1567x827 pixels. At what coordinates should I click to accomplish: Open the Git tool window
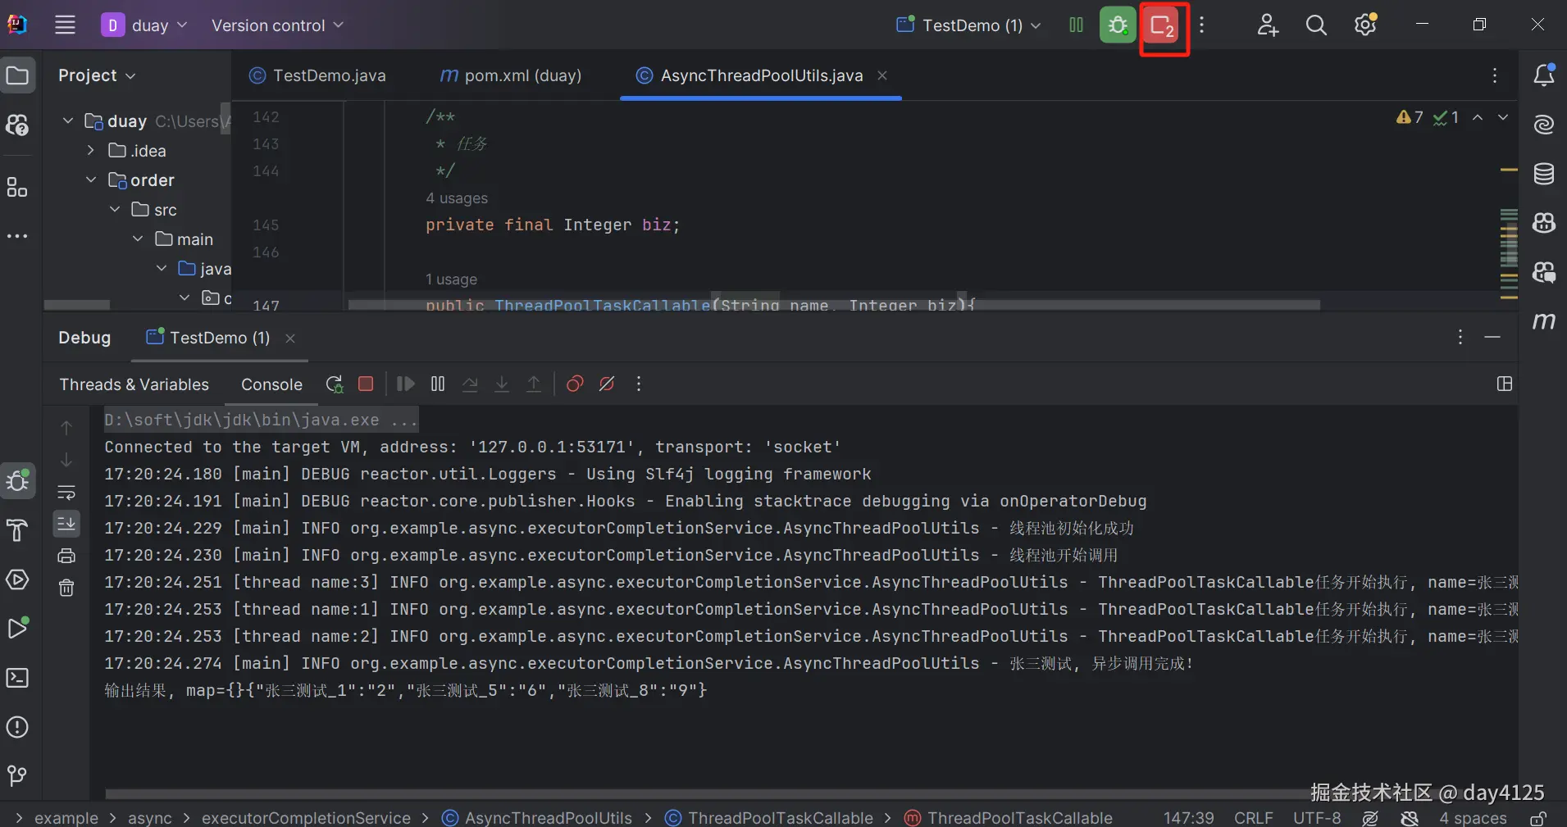tap(17, 776)
